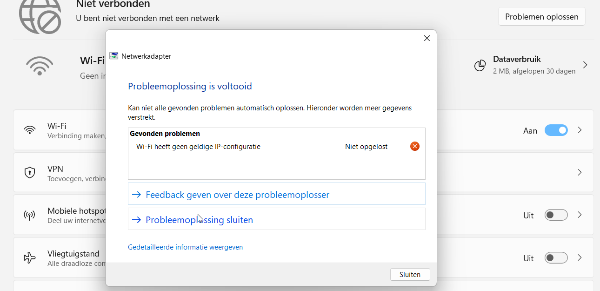600x291 pixels.
Task: Select the Wi-Fi IP-configuratie problem entry
Action: [x=198, y=146]
